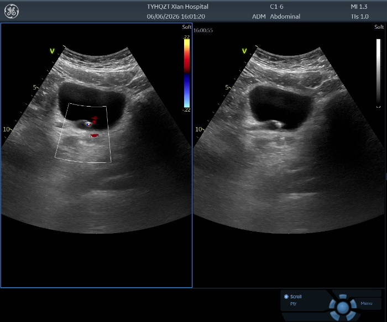Click the bottom-left trackball key segment

pyautogui.click(x=335, y=315)
